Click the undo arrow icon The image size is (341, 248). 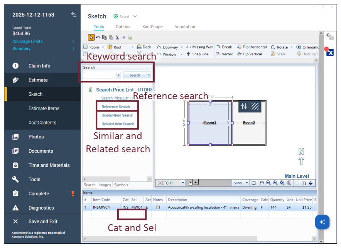pos(98,38)
